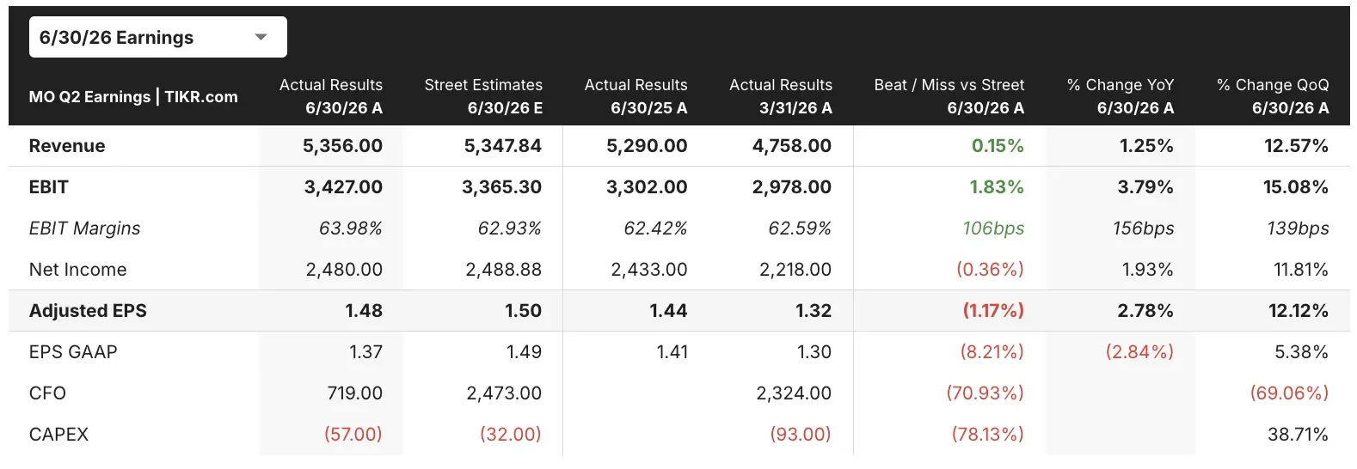This screenshot has width=1357, height=469.
Task: Click the Actual Results 3/31/26 A header
Action: [781, 96]
